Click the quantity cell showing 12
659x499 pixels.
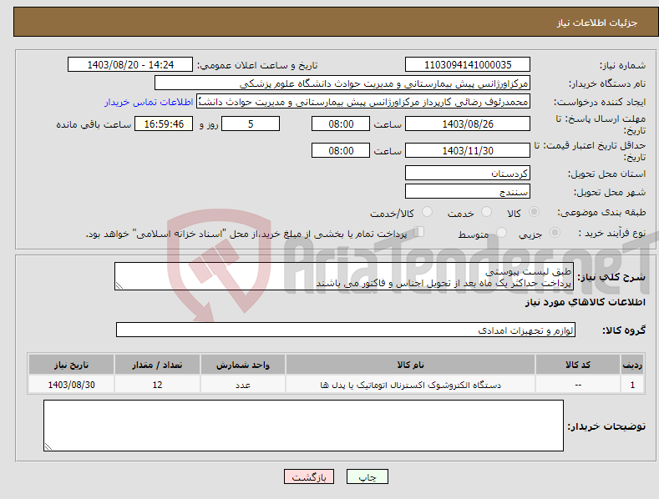[x=157, y=385]
